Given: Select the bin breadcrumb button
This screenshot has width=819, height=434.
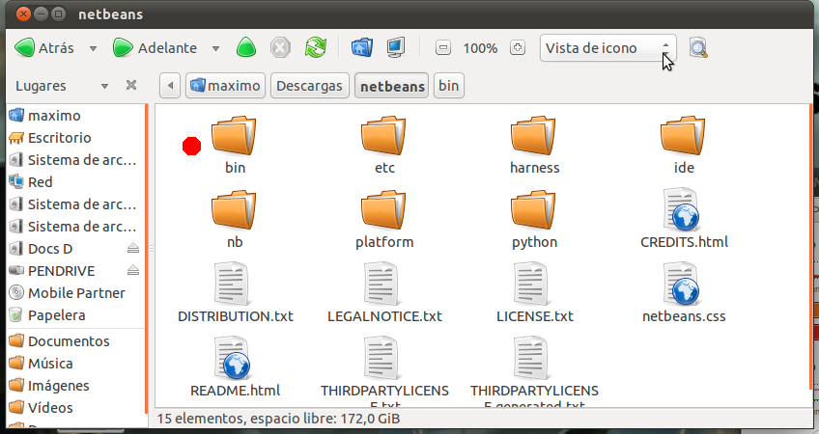Looking at the screenshot, I should tap(448, 86).
